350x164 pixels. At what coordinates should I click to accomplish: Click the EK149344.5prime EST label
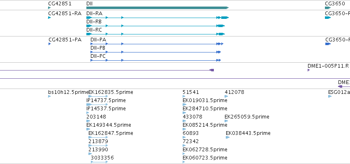click(x=109, y=125)
